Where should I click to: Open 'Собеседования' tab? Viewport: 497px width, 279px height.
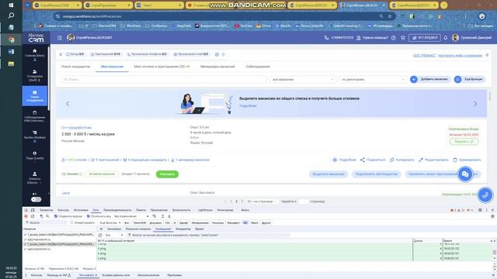pyautogui.click(x=258, y=67)
